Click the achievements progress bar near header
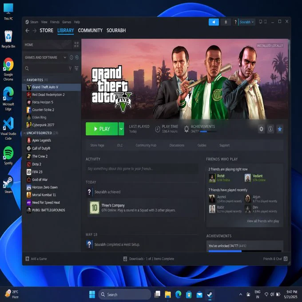The height and width of the screenshot is (302, 302). click(x=208, y=131)
